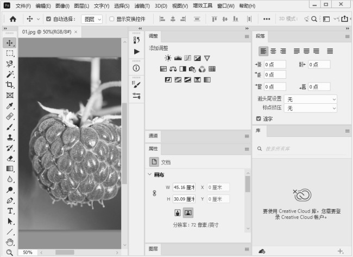Open the 图层 auto-select dropdown
The width and height of the screenshot is (353, 257).
(x=92, y=20)
